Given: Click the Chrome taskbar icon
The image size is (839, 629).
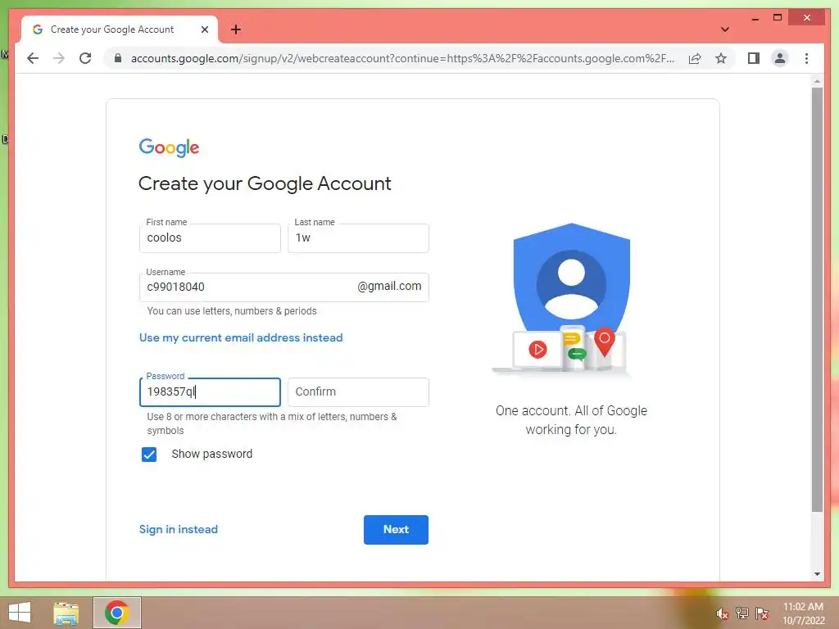Looking at the screenshot, I should pyautogui.click(x=117, y=613).
